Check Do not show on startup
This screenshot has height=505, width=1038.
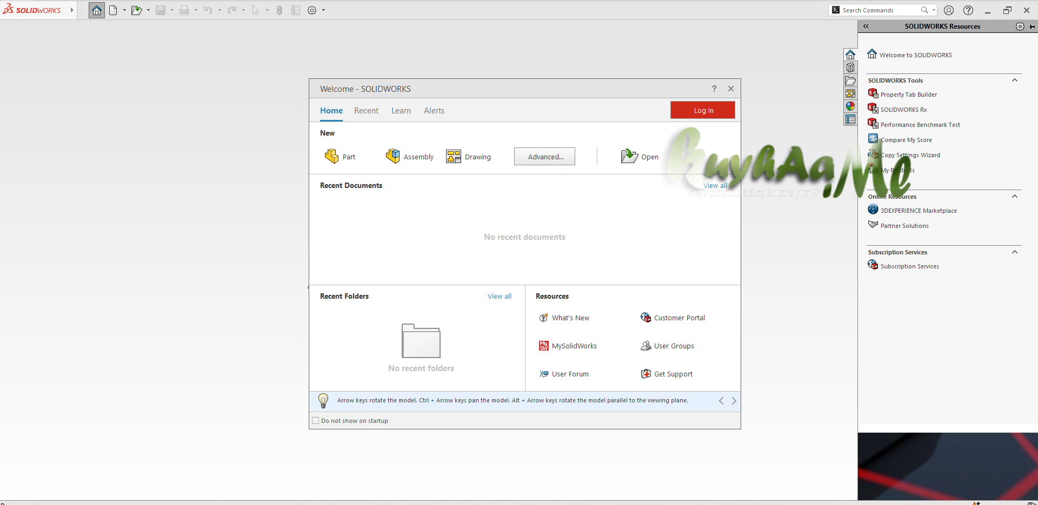pyautogui.click(x=316, y=421)
